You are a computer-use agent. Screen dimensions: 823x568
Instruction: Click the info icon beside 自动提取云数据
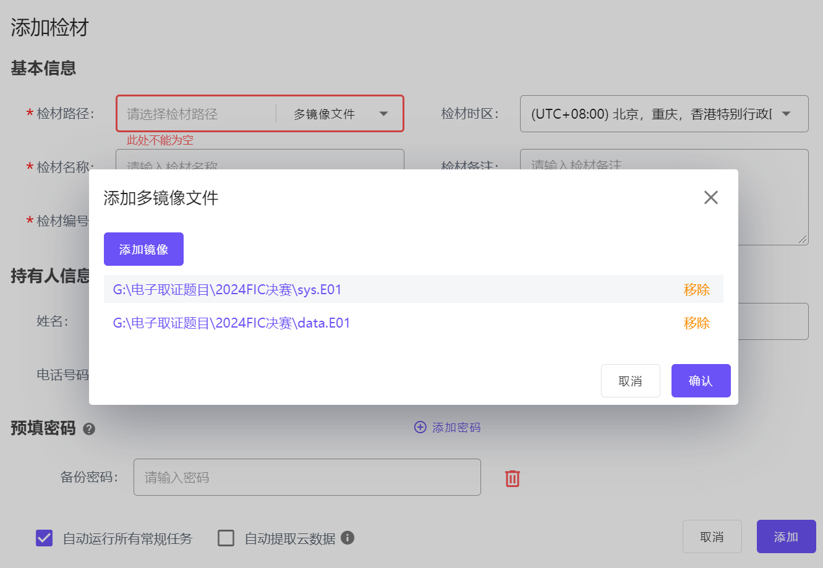(348, 538)
